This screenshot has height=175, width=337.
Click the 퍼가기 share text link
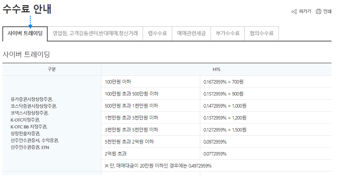pos(305,11)
